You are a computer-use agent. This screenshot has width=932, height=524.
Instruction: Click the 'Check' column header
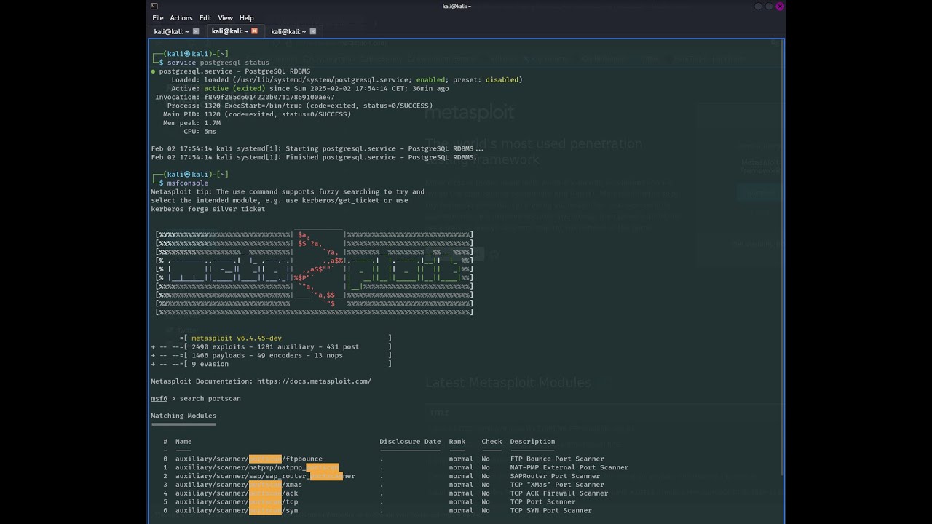(x=491, y=442)
